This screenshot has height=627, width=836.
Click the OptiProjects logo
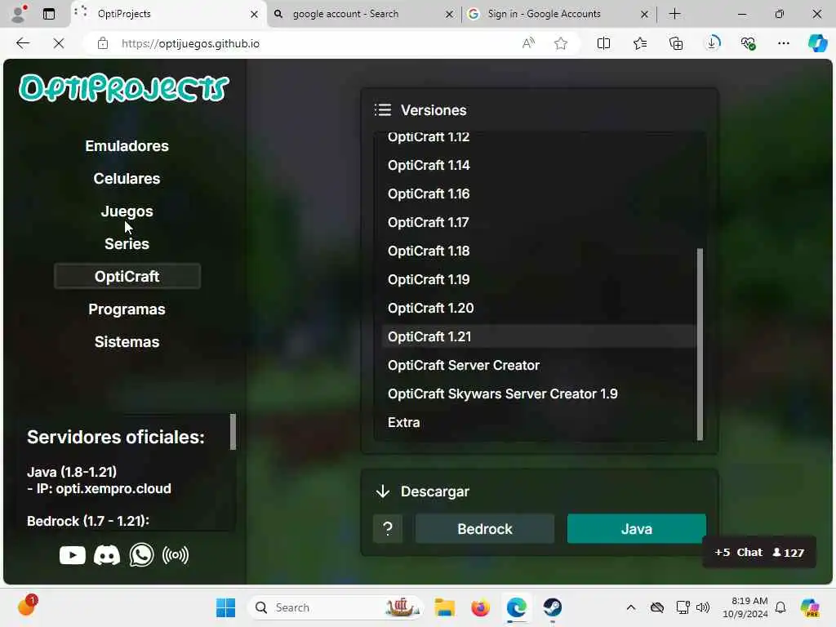pyautogui.click(x=124, y=88)
